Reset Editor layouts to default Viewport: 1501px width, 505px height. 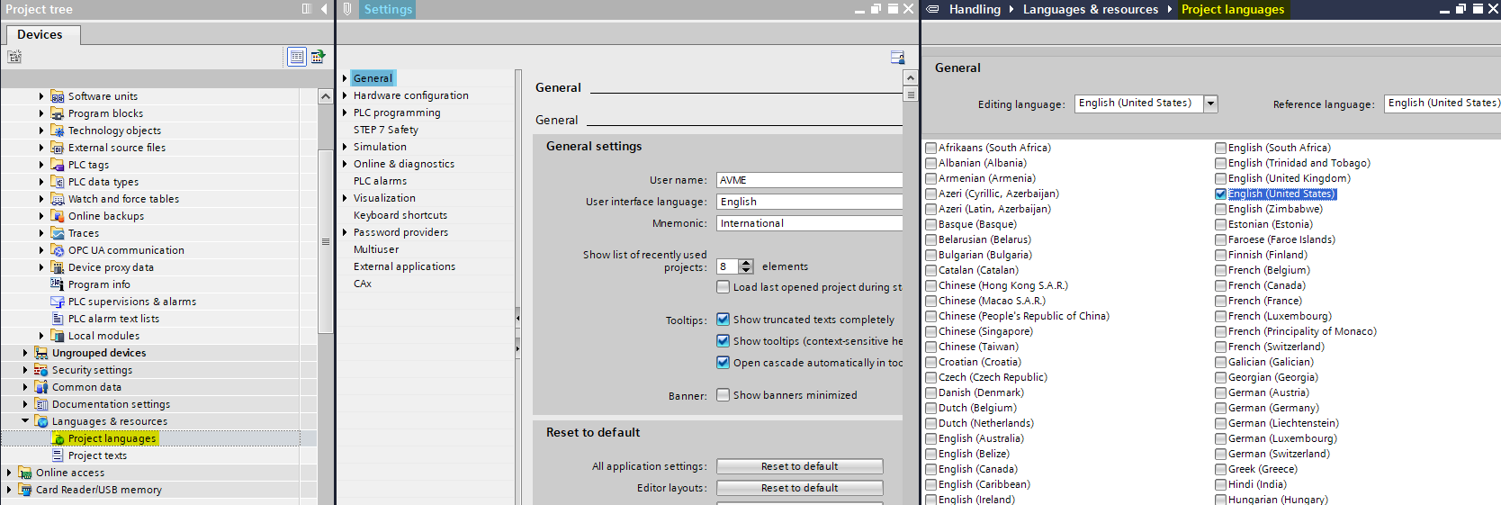point(799,488)
